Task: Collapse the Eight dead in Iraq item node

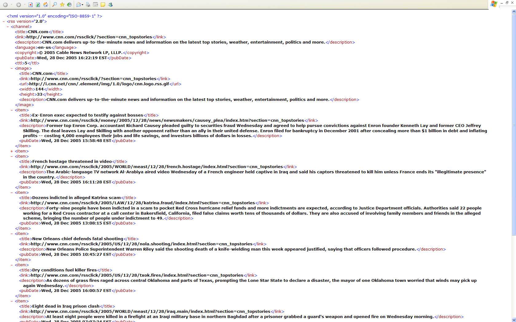Action: pyautogui.click(x=12, y=301)
